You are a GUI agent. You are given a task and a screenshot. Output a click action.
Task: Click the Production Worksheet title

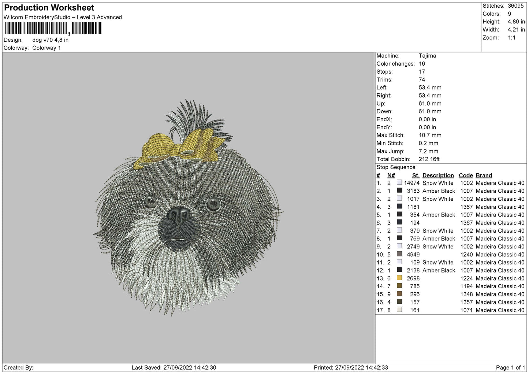click(49, 8)
